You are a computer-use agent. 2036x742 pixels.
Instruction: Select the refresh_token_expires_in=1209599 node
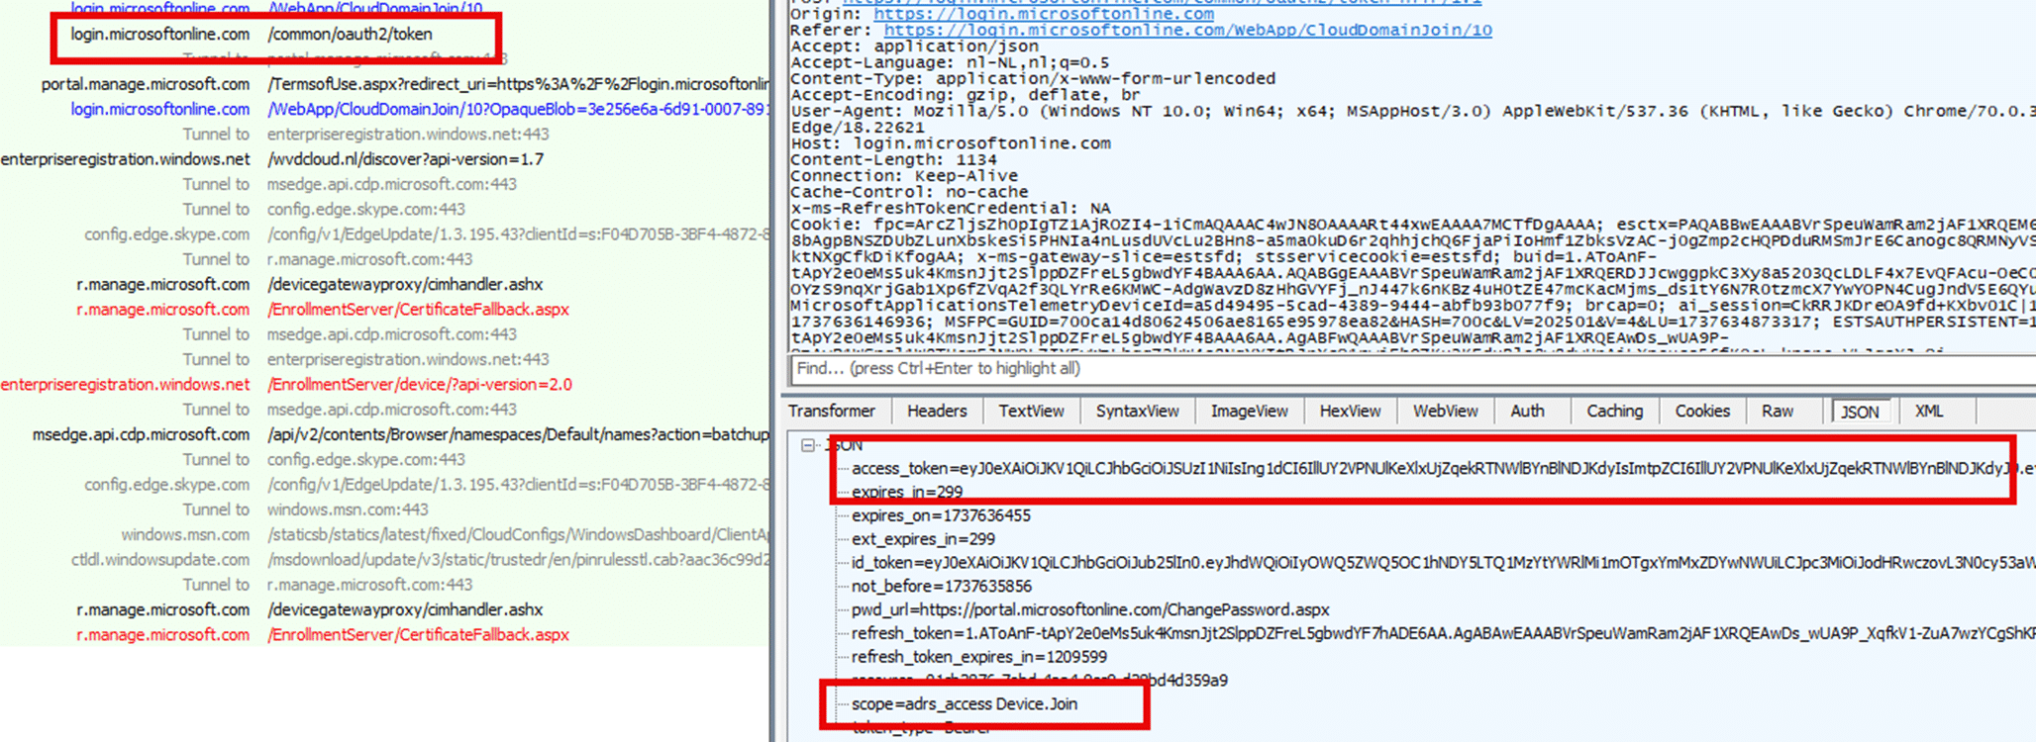pos(979,657)
